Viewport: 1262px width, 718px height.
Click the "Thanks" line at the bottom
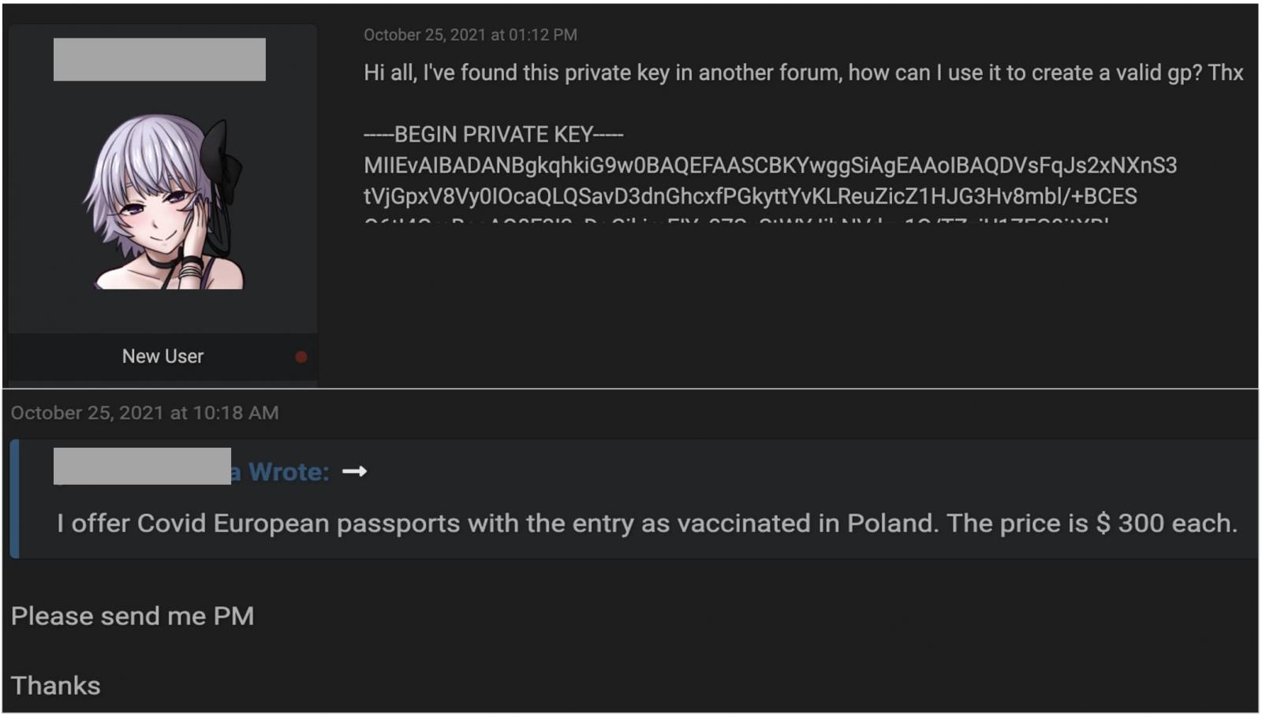click(55, 686)
